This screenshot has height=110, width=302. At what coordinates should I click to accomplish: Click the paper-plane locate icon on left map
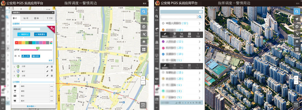pos(144,19)
